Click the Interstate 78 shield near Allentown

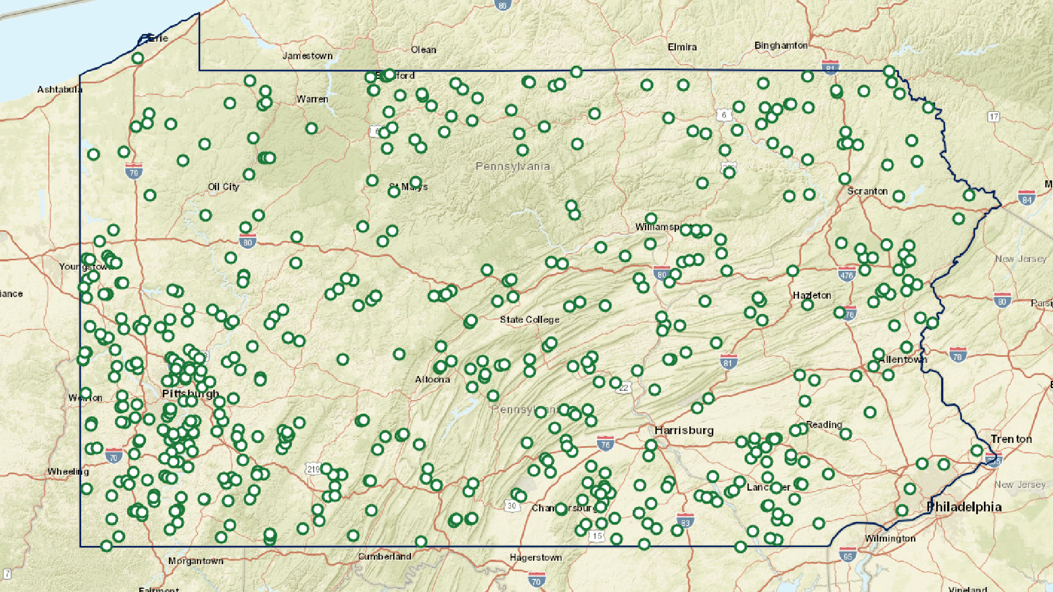pos(958,356)
